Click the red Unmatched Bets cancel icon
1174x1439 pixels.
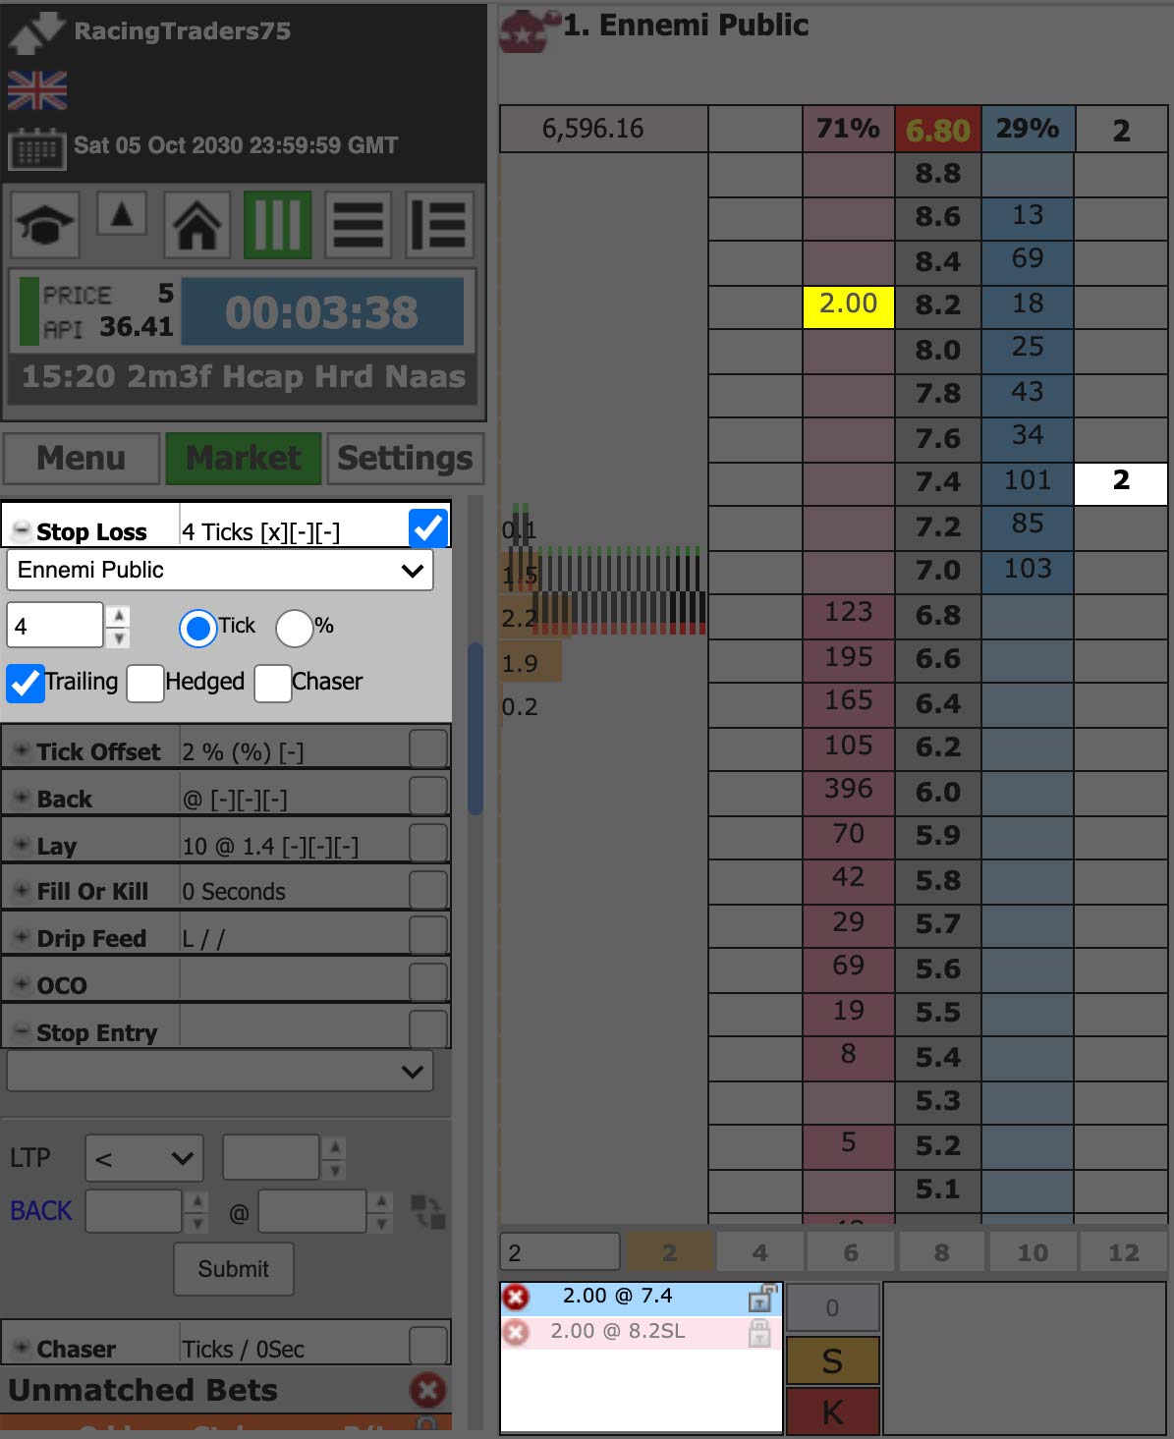[x=427, y=1390]
